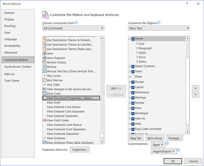Open the Customize the Ribbon dropdown
The width and height of the screenshot is (204, 166).
click(159, 28)
